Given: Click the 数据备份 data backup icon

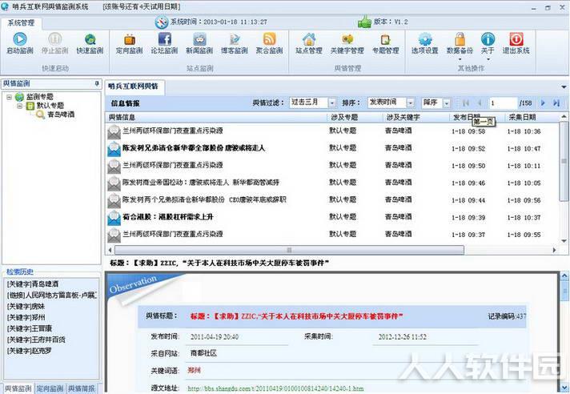Looking at the screenshot, I should click(460, 39).
